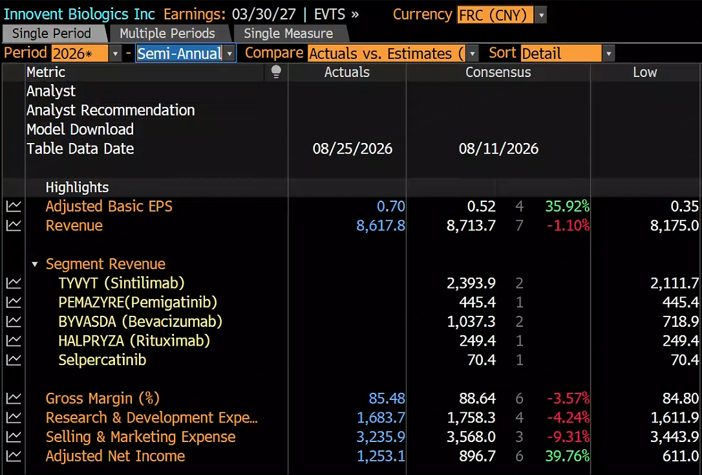Click Consensus date 08/11/2026
This screenshot has height=475, width=702.
point(498,149)
